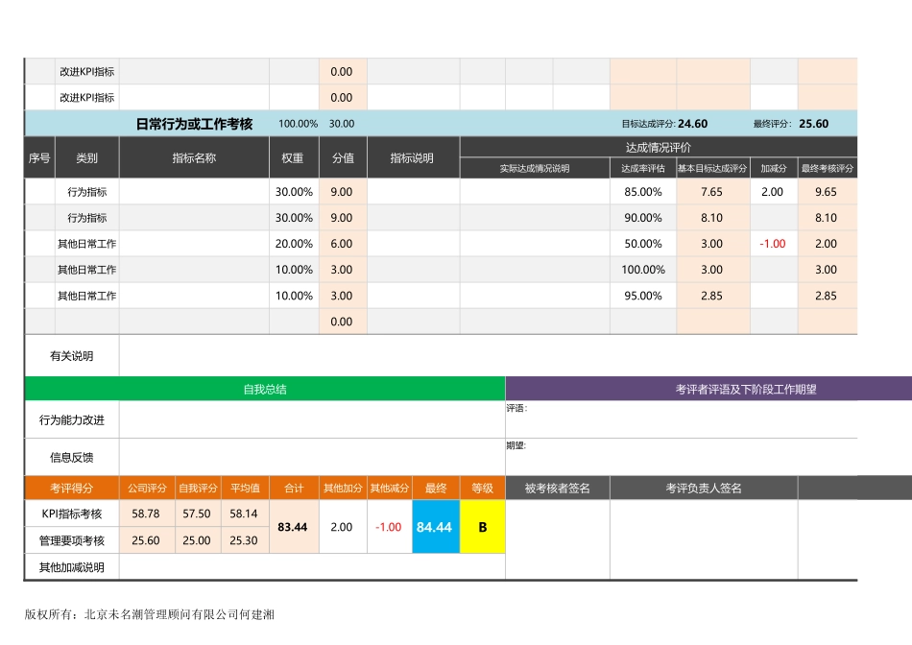912x645 pixels.
Task: Select the 其他加减说明 input area
Action: coord(312,567)
